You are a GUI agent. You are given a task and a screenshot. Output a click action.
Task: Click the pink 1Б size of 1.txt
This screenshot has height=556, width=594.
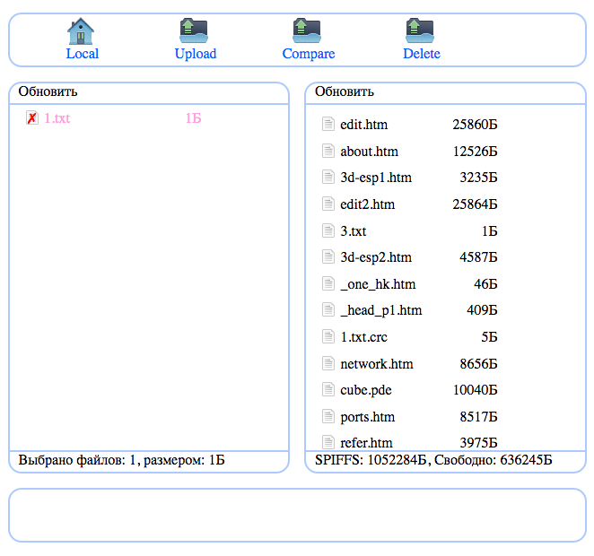tap(193, 118)
